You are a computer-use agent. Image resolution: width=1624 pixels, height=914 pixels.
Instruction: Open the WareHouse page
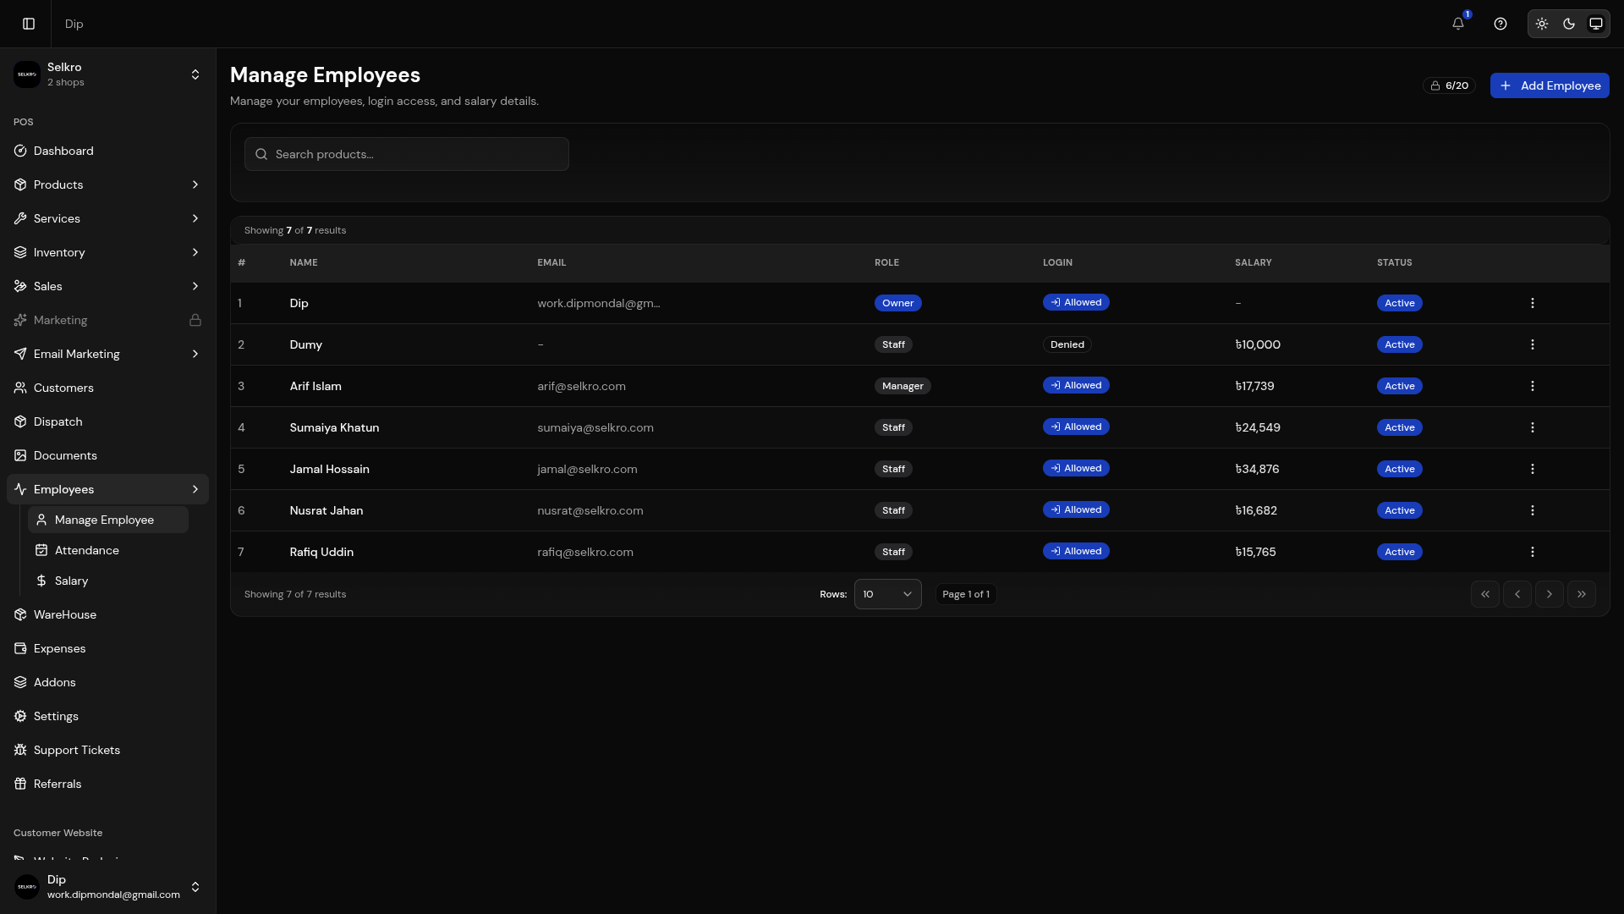click(107, 614)
